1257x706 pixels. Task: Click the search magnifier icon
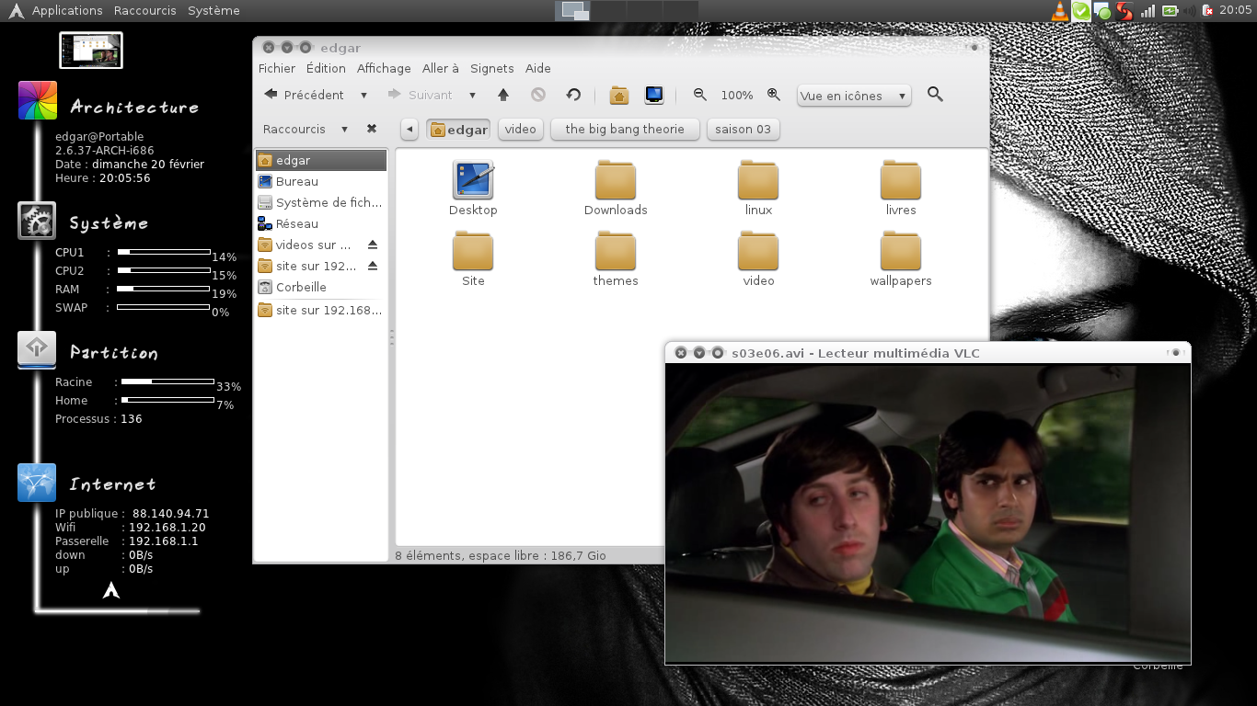pos(935,94)
